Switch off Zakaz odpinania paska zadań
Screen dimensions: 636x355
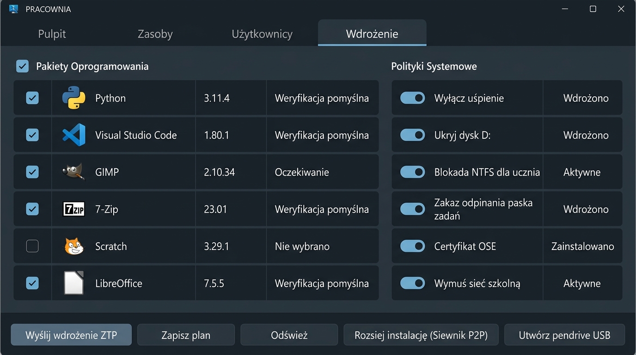point(412,209)
